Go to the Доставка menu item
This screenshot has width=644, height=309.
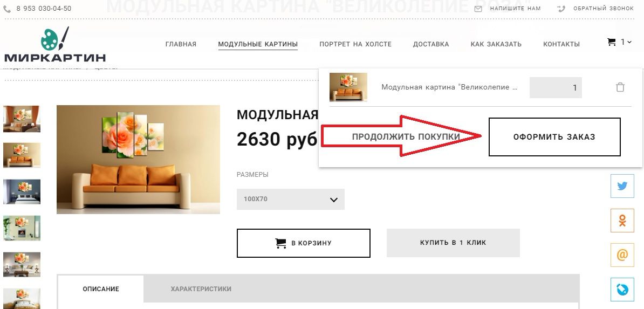(x=431, y=44)
